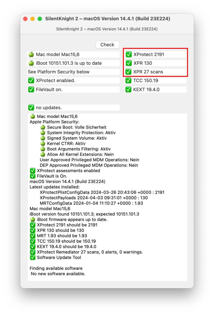Click apple icon beside Signed System Volume: Aktiv
Viewport: 214px width, 315px height.
pos(43,138)
